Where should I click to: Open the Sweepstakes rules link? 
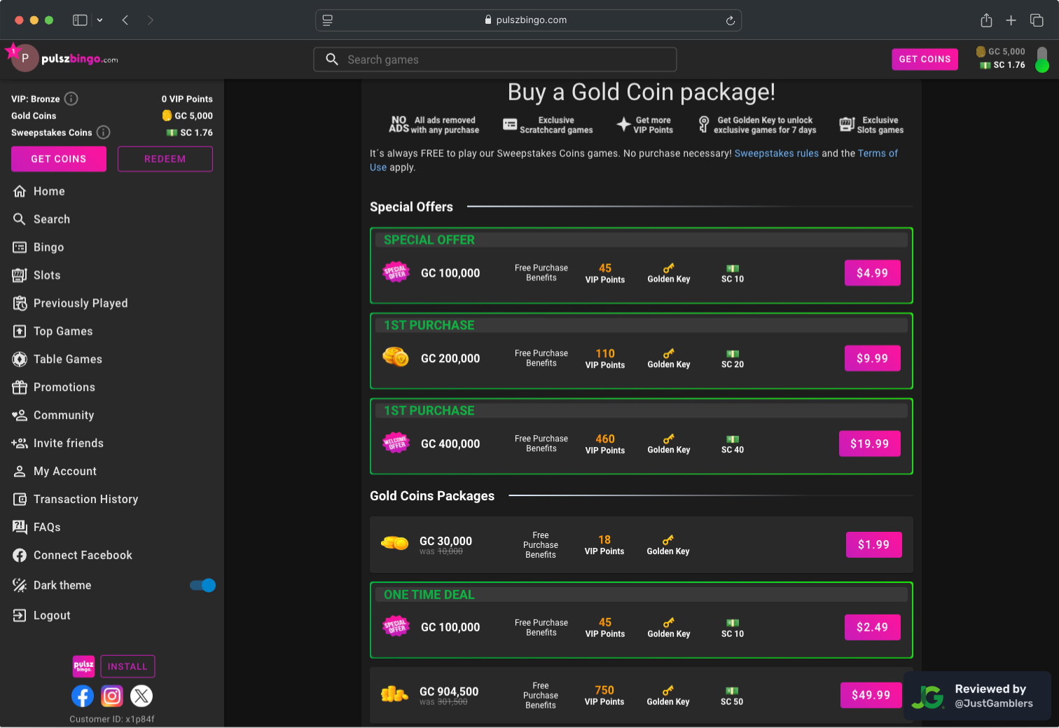click(x=776, y=153)
